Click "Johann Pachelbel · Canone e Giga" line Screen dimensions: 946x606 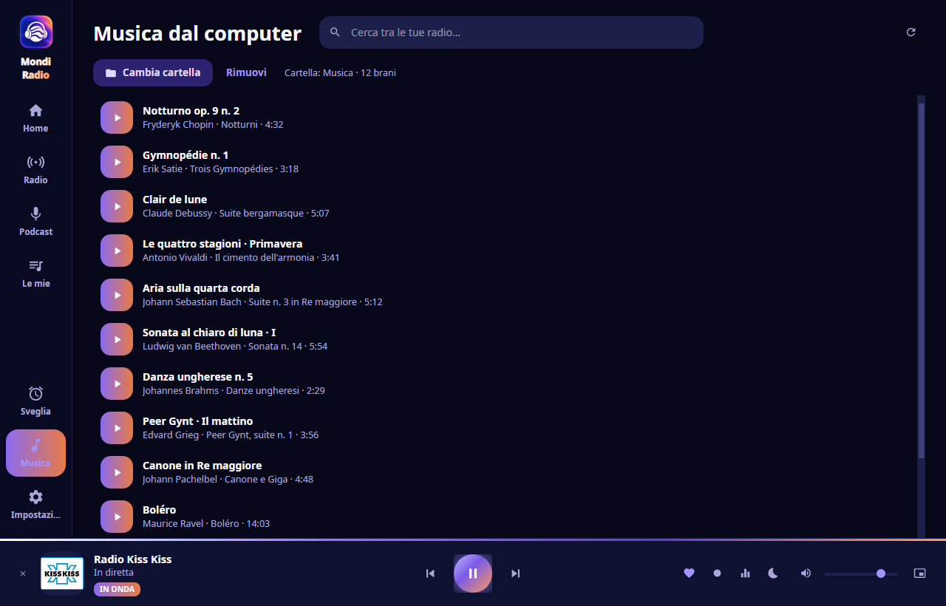point(228,480)
